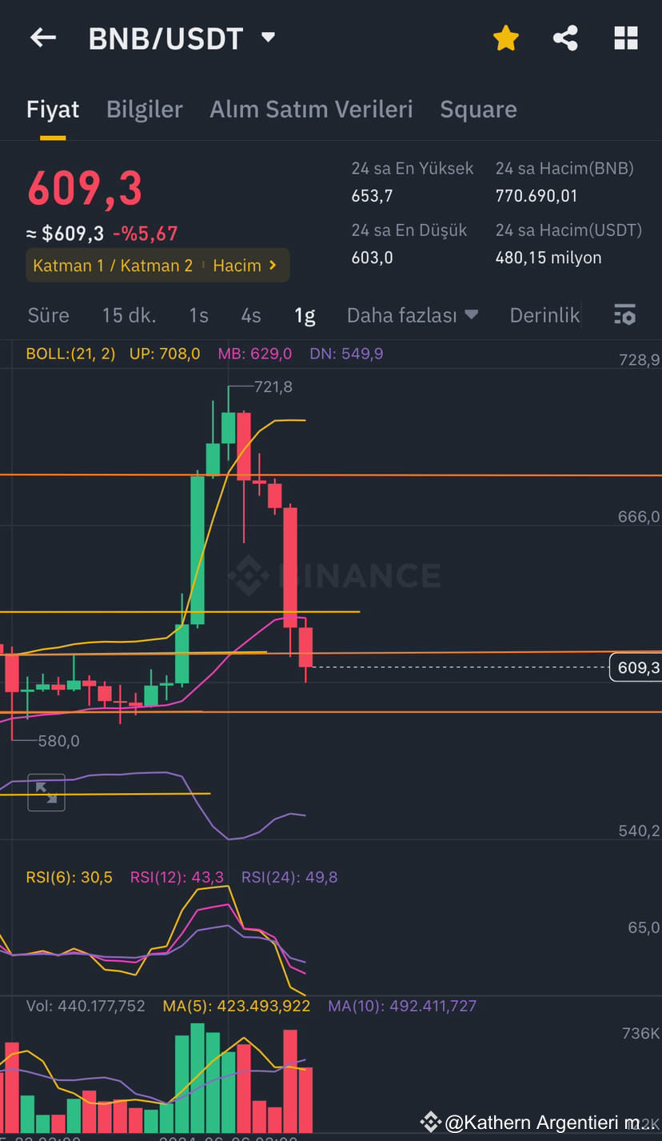Viewport: 662px width, 1141px height.
Task: Open chart indicator settings icon beside Derinlik
Action: tap(624, 314)
